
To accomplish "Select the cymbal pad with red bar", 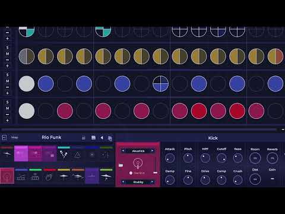I will point(7,154).
